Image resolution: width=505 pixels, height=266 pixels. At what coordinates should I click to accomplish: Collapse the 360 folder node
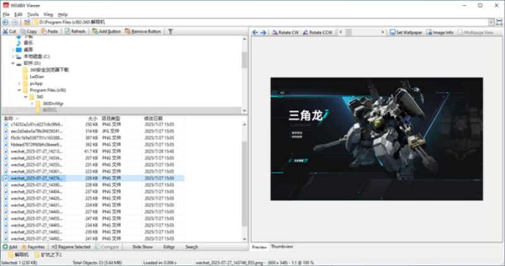tap(26, 97)
